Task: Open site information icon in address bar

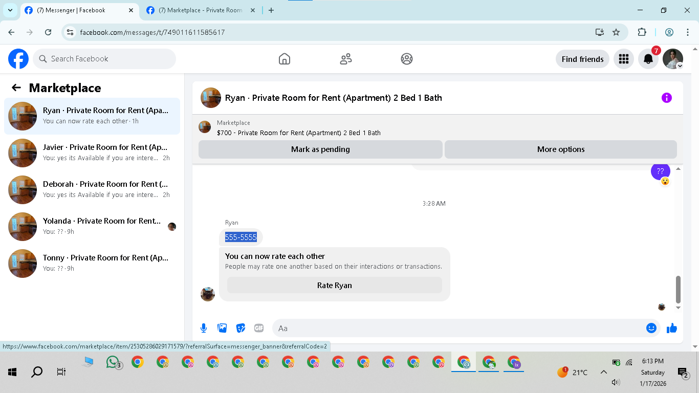Action: [x=71, y=32]
